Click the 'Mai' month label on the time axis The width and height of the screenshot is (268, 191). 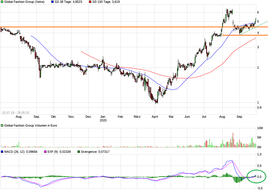[171, 117]
